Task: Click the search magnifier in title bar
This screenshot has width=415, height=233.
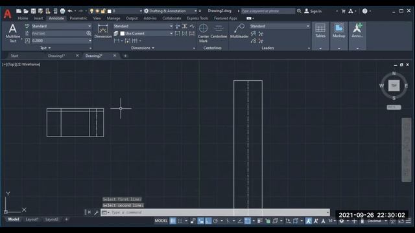Action: click(x=299, y=11)
